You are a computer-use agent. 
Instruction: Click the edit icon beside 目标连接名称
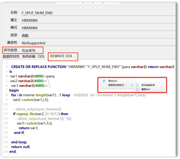[137, 85]
